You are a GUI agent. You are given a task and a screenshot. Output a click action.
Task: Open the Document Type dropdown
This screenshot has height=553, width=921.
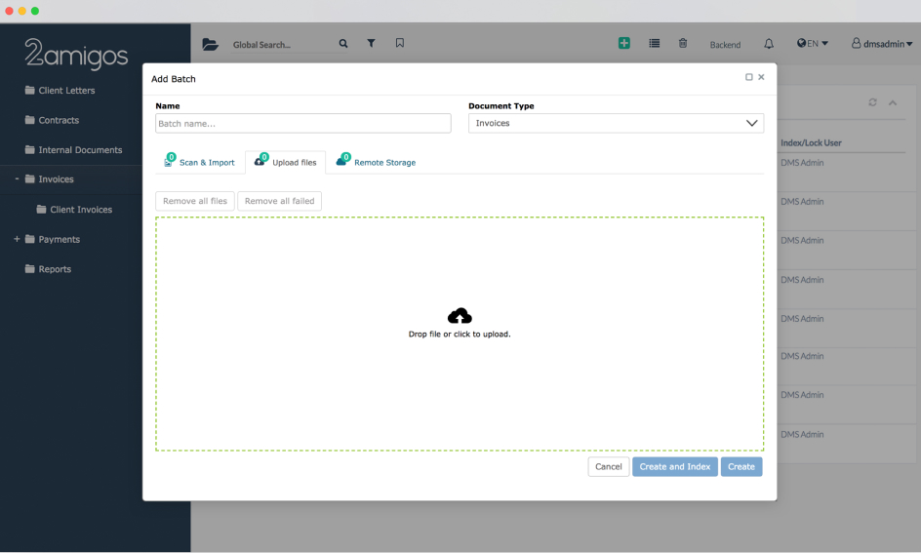(x=616, y=124)
